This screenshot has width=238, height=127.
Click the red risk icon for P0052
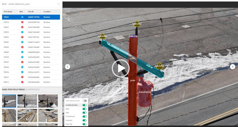click(x=22, y=37)
